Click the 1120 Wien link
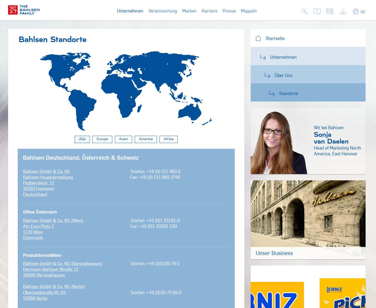Viewport: 376px width, 308px height. tap(33, 232)
